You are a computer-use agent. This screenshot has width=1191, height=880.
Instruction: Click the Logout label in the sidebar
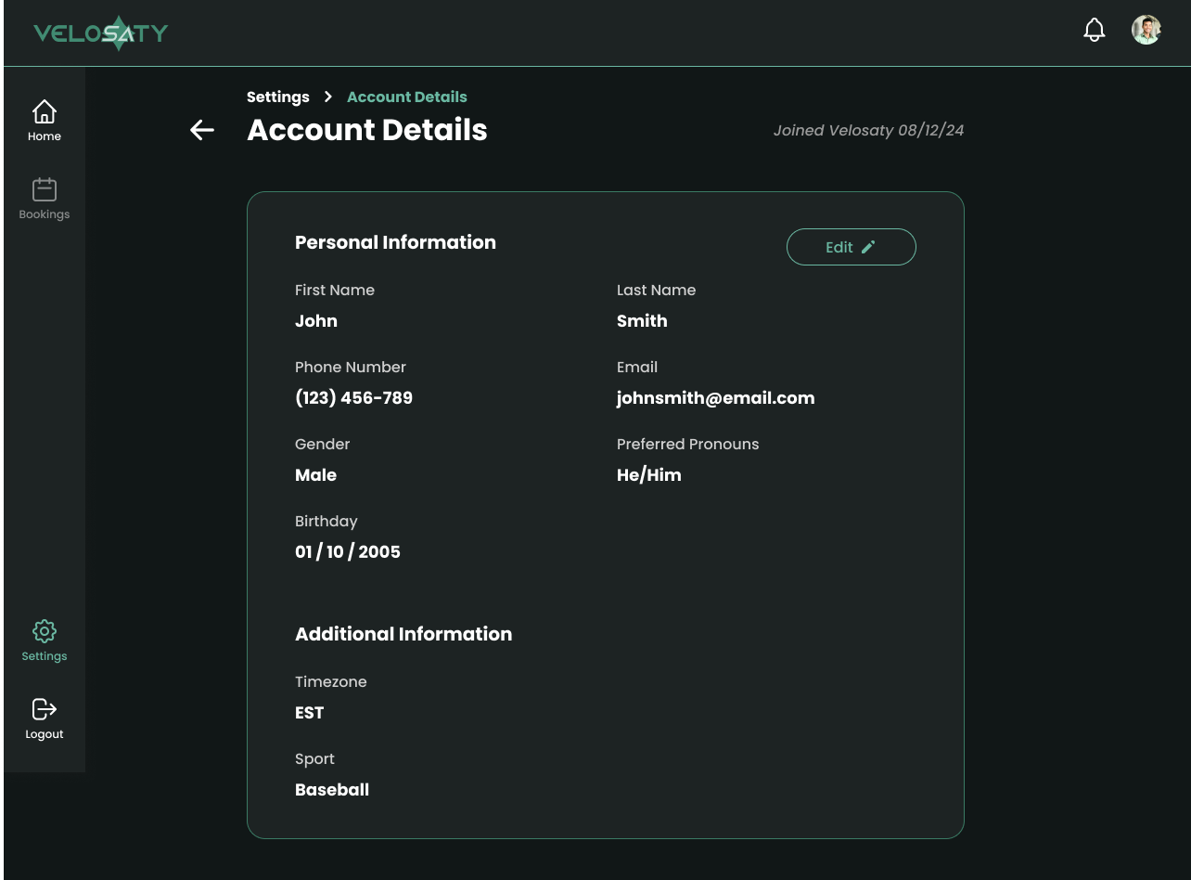click(45, 733)
